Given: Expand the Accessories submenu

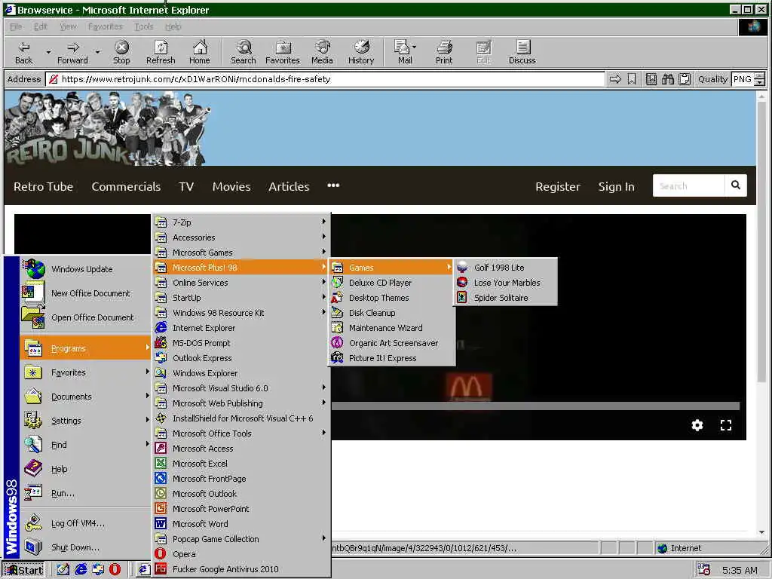Looking at the screenshot, I should tap(240, 237).
